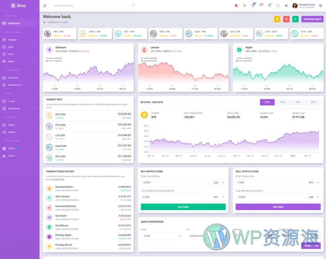The height and width of the screenshot is (259, 326).
Task: Toggle fullscreen mode in the top bar
Action: pyautogui.click(x=278, y=6)
